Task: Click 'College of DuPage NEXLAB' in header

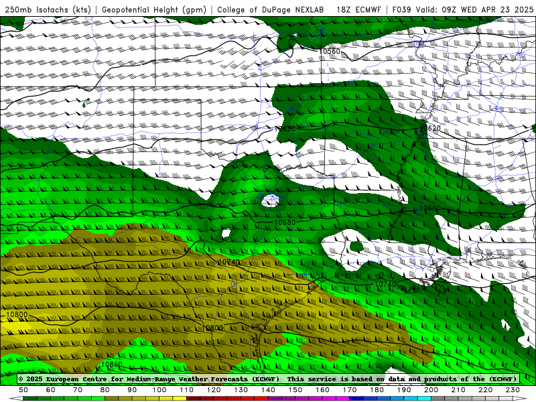Action: click(x=271, y=10)
